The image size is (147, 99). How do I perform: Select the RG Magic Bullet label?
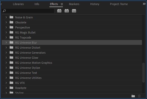tap(25, 32)
